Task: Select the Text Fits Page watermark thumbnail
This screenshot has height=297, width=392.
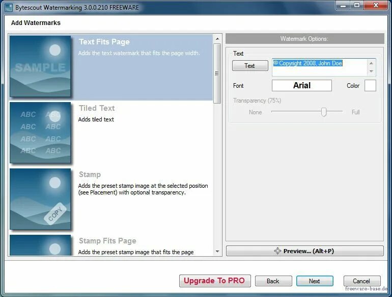Action: click(40, 66)
